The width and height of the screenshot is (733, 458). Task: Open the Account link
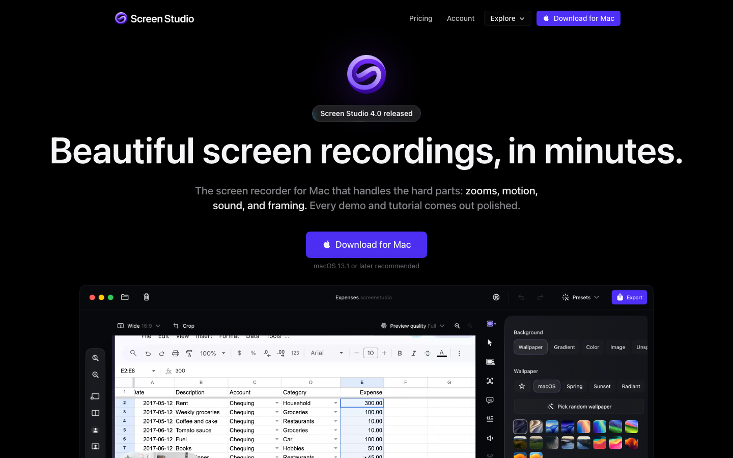(461, 18)
